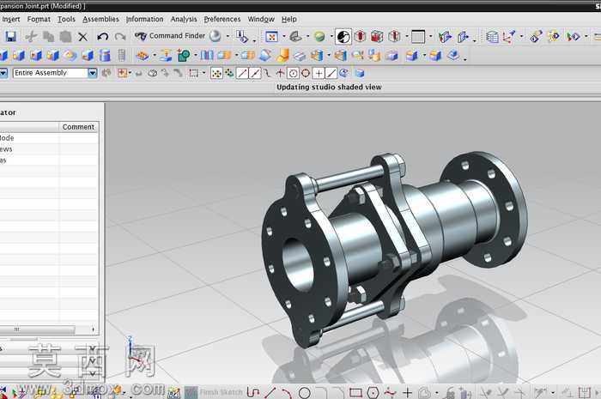Click the green boss feature icon
This screenshot has width=601, height=399.
[184, 56]
